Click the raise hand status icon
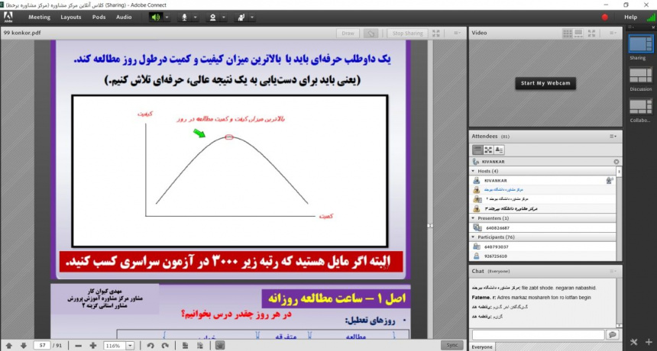Viewport: 657px width, 351px height. point(241,17)
